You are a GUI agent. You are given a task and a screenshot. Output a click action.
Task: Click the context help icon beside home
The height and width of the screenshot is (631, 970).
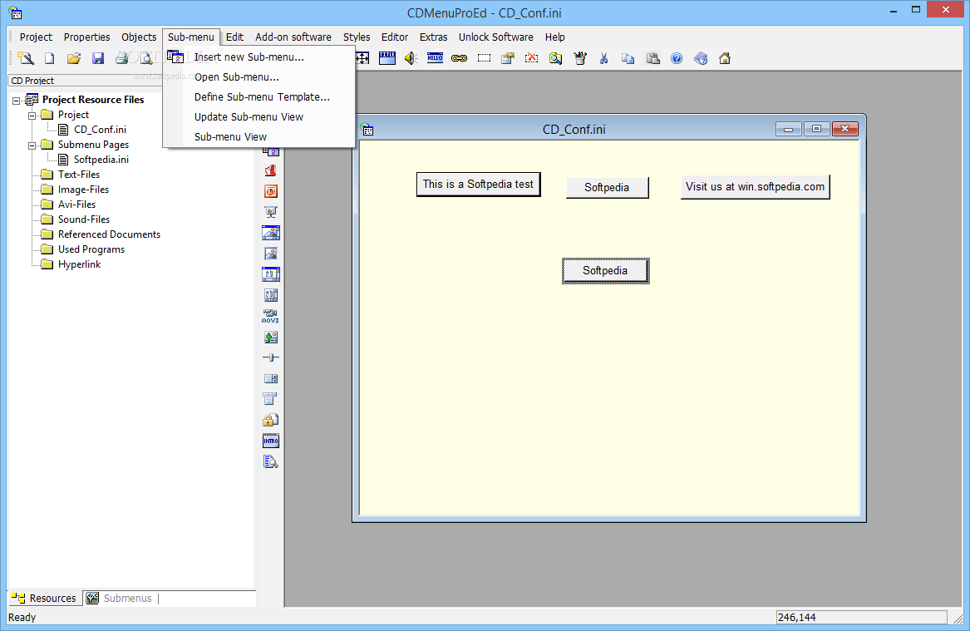coord(701,58)
